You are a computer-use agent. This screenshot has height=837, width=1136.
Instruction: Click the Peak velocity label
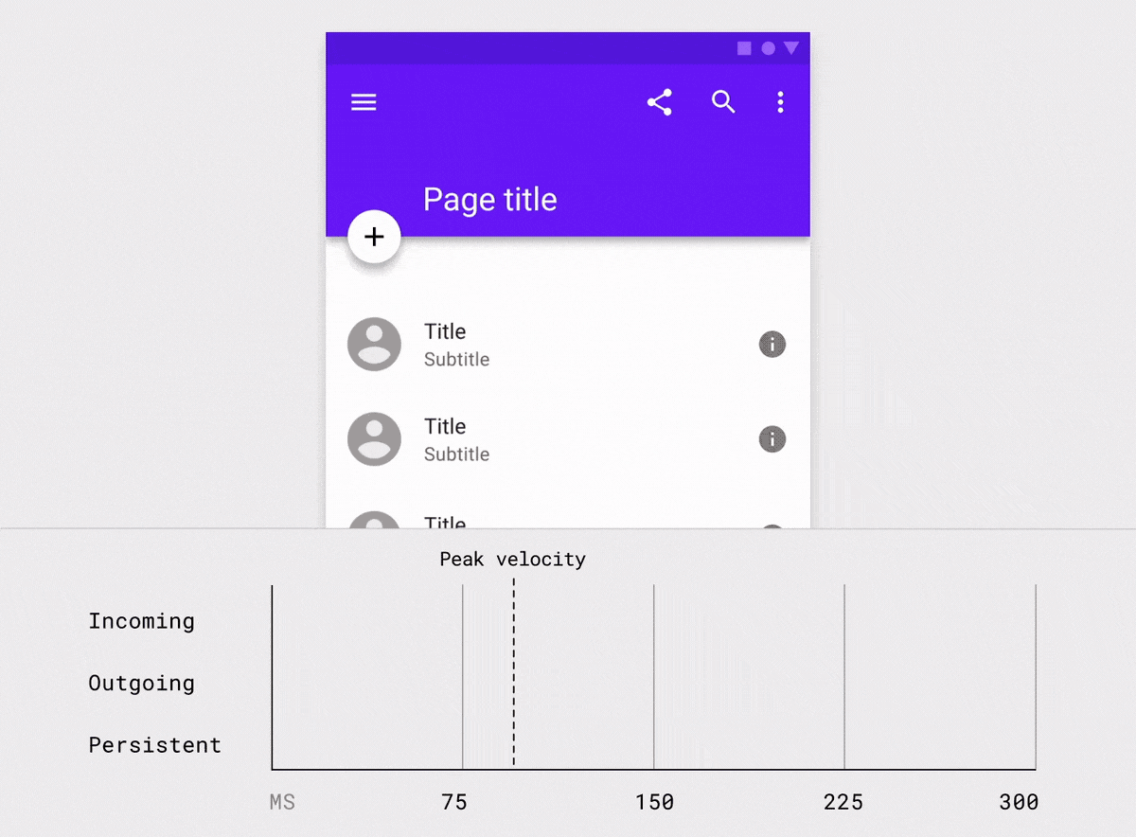[x=512, y=560]
